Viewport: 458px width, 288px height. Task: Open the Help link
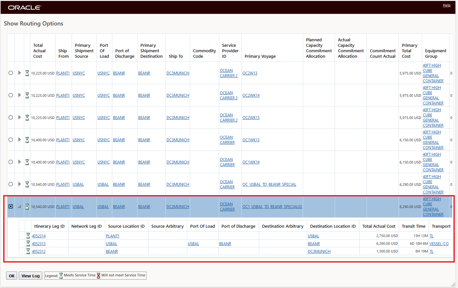click(447, 5)
